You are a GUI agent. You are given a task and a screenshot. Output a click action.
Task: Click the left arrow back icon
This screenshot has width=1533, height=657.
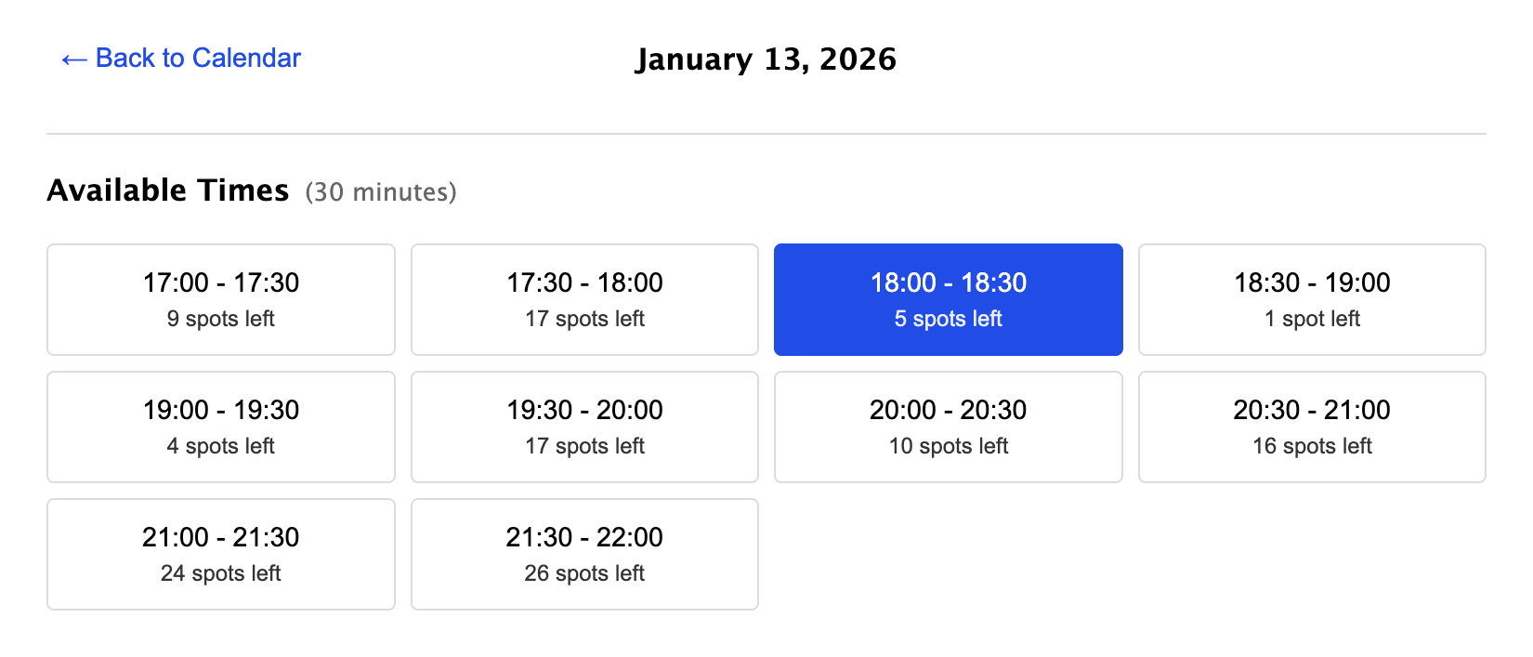point(73,60)
